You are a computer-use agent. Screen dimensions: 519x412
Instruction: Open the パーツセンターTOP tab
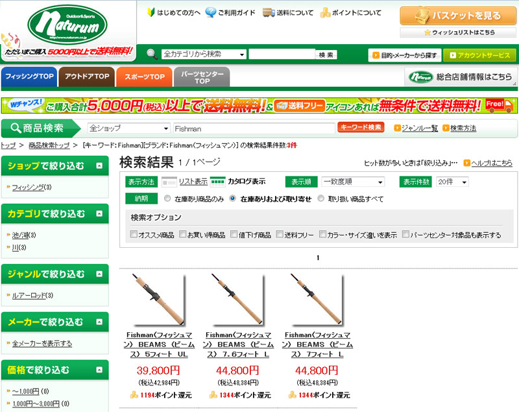202,77
